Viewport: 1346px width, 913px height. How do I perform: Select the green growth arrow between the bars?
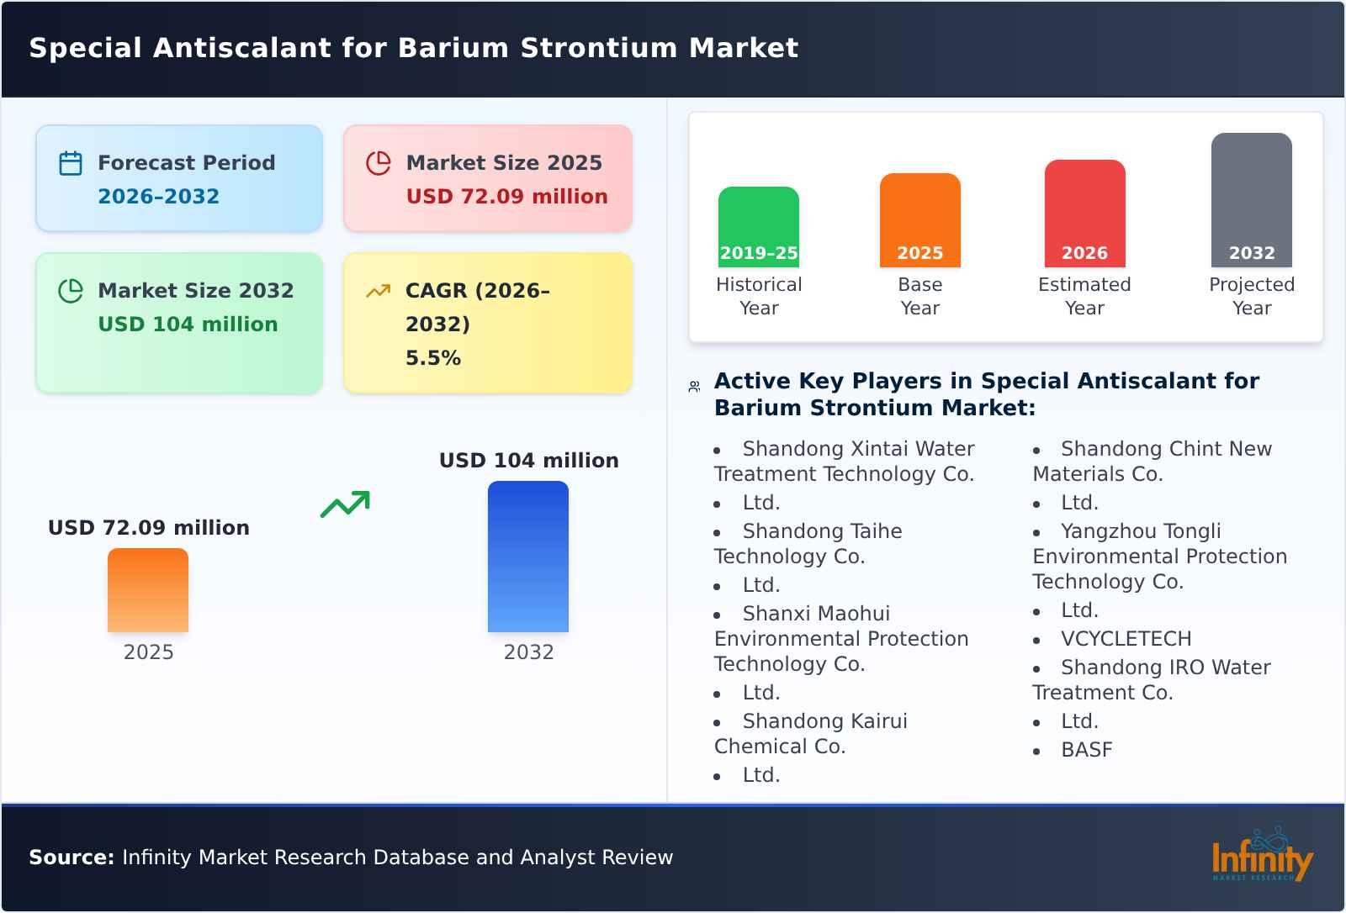point(345,502)
